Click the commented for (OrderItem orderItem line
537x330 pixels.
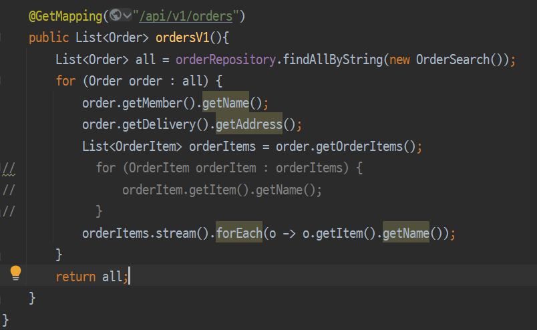tap(229, 168)
